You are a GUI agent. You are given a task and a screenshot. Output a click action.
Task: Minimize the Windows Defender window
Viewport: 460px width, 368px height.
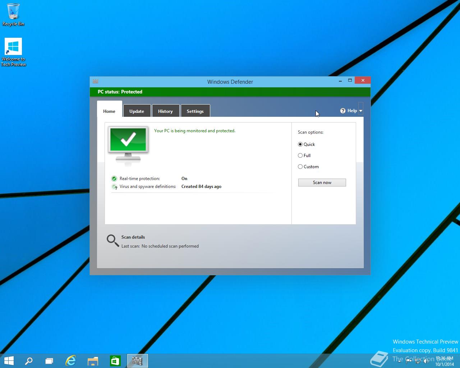pos(340,81)
